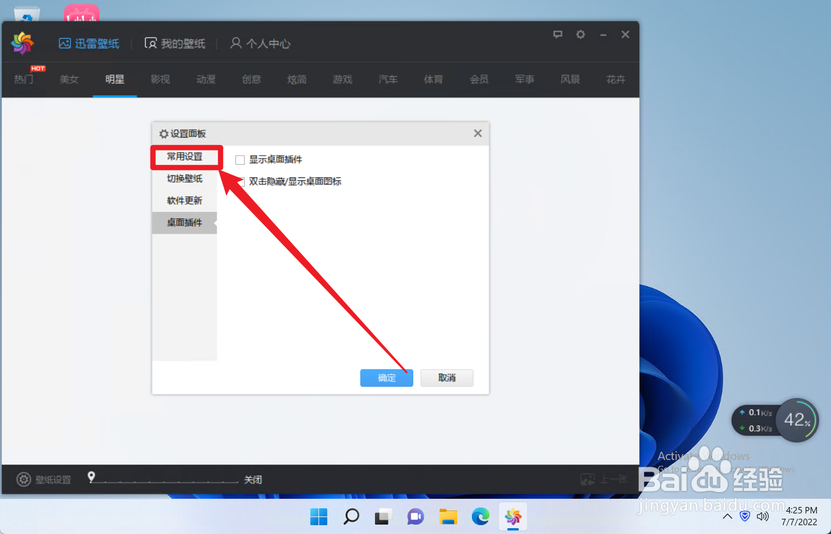Open 切换壁纸 in the settings sidebar
Image resolution: width=831 pixels, height=534 pixels.
point(185,179)
